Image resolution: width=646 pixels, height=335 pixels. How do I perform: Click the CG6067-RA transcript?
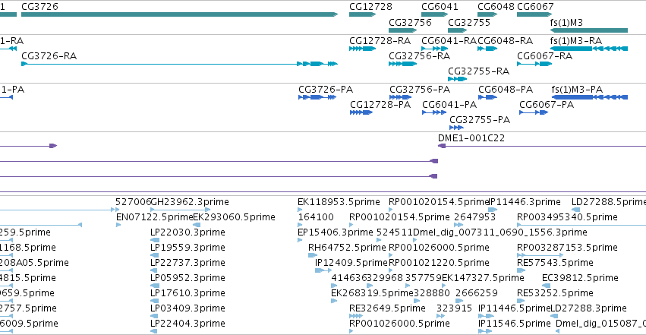[x=534, y=64]
